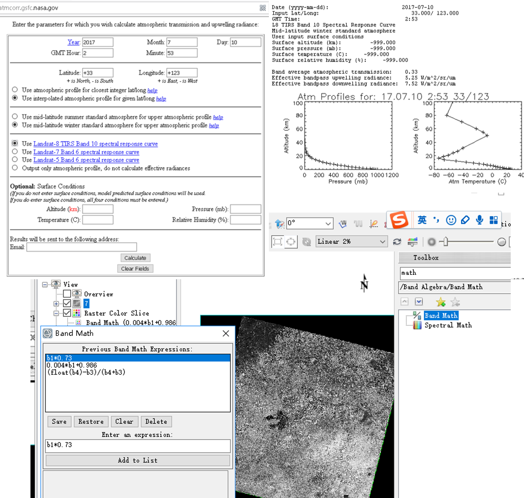Image resolution: width=524 pixels, height=498 pixels.
Task: Click the bright circle at slider end
Action: coord(501,242)
